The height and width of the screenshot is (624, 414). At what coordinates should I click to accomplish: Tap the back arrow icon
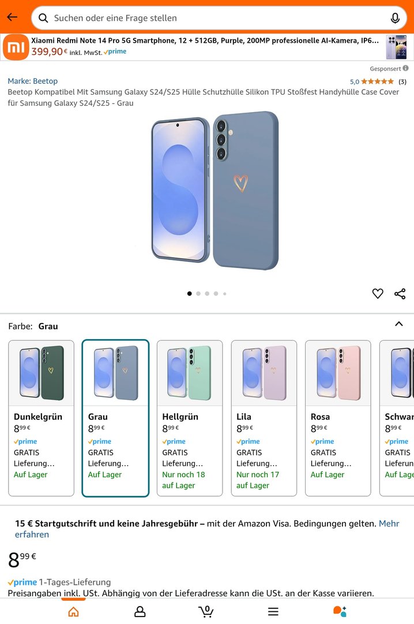click(x=12, y=17)
